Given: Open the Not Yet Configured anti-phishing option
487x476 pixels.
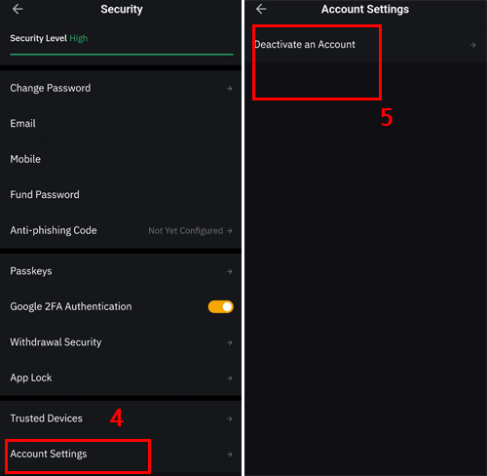Looking at the screenshot, I should [x=190, y=231].
